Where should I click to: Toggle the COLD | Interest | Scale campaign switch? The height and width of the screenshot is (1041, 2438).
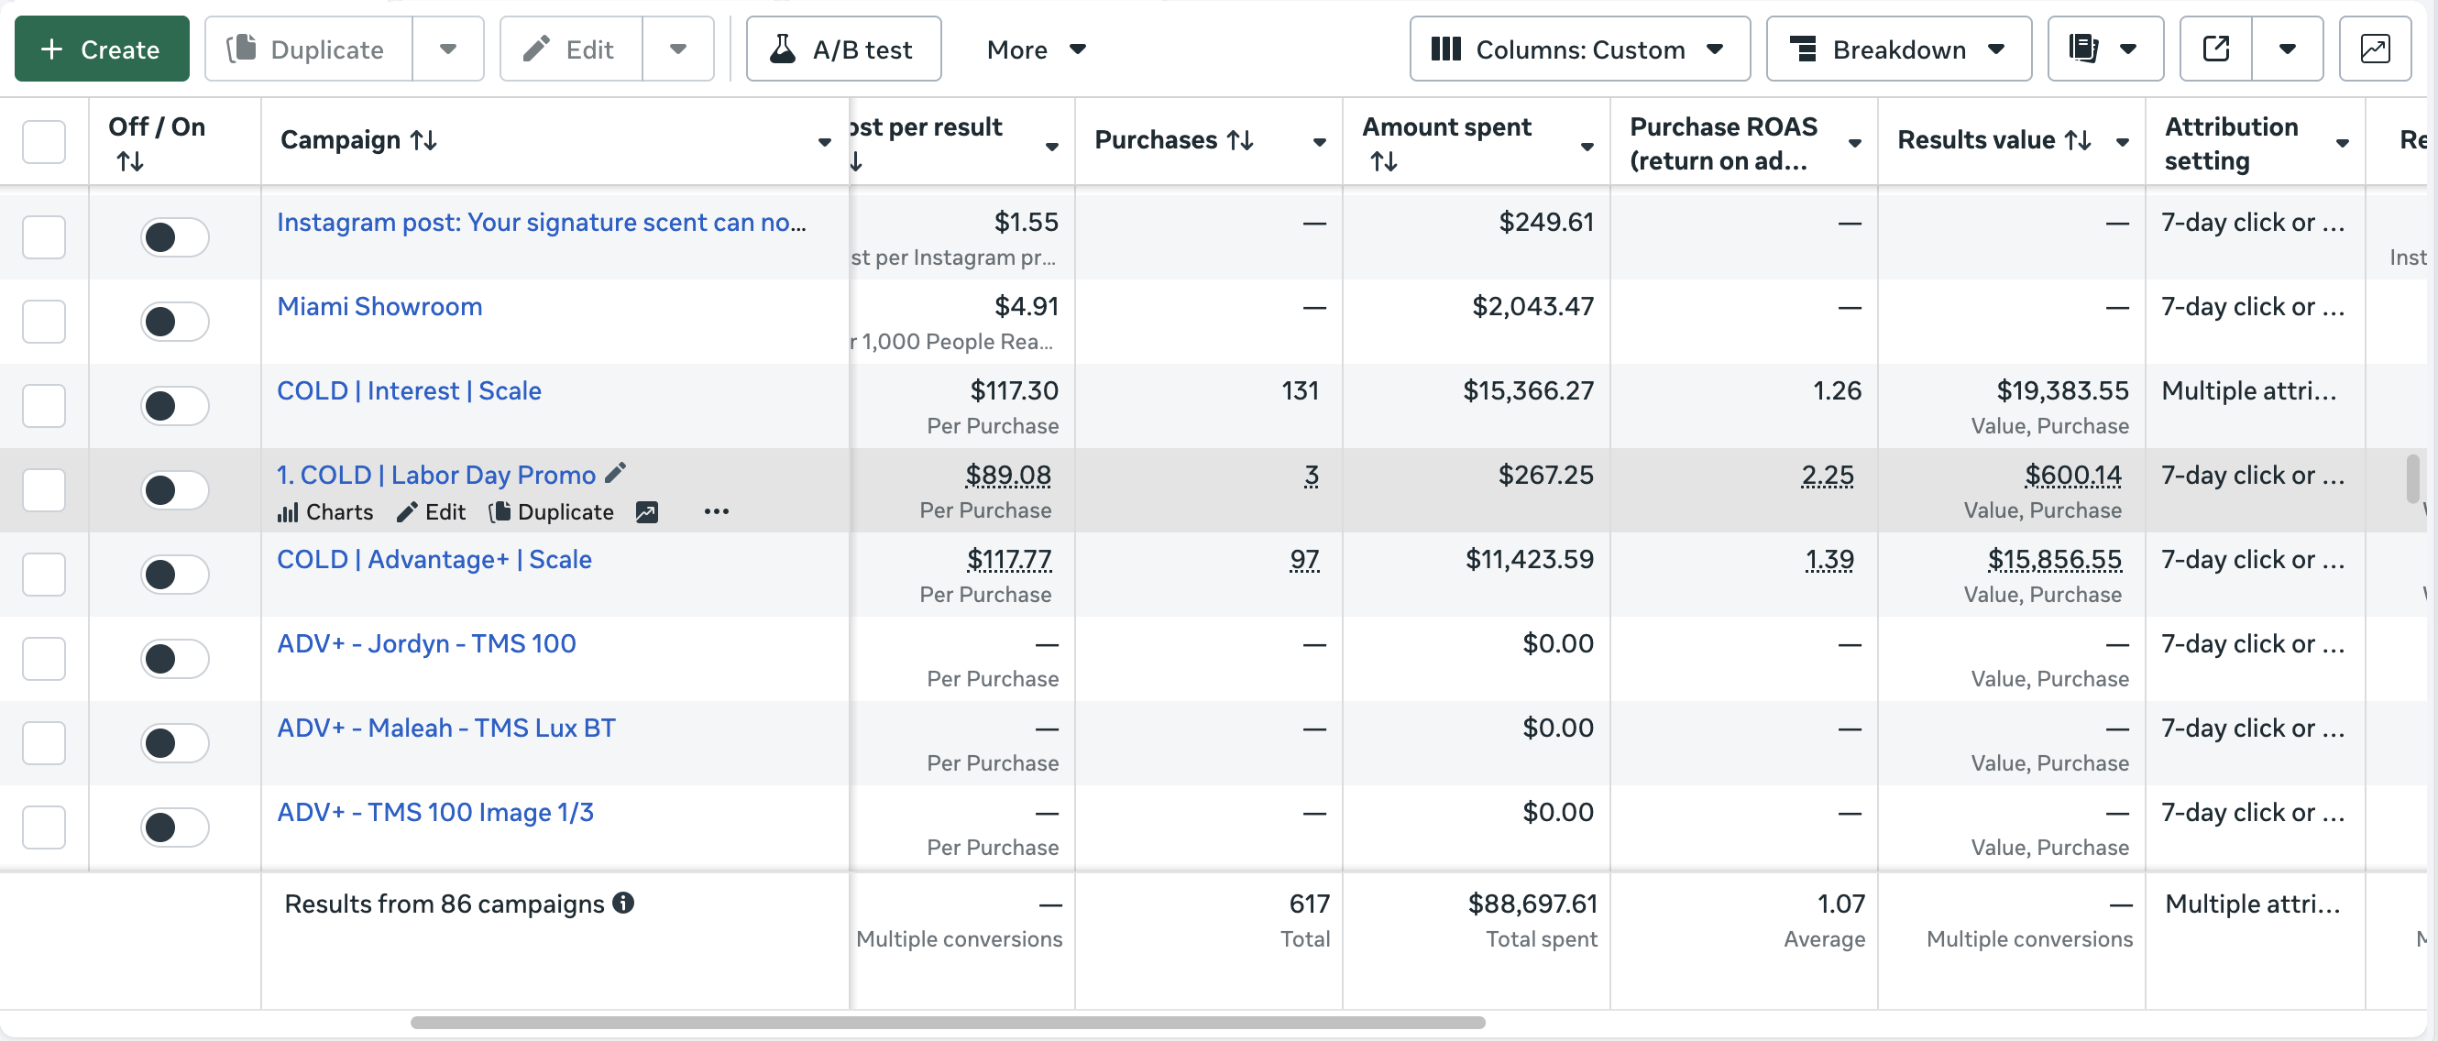(x=174, y=406)
